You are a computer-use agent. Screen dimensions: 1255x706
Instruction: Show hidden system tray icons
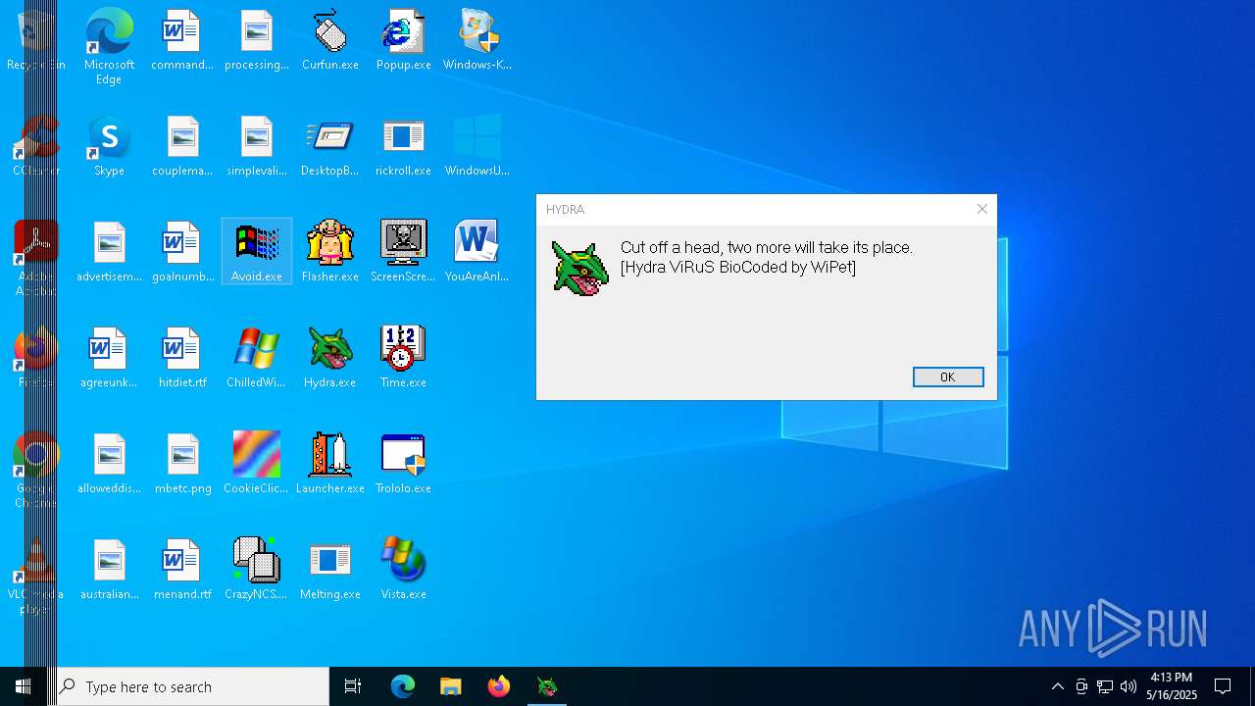pos(1057,686)
